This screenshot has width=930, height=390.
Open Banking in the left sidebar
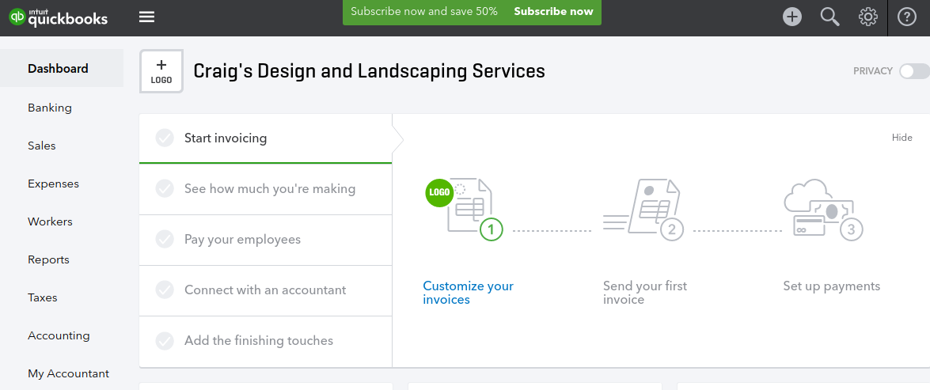[50, 108]
